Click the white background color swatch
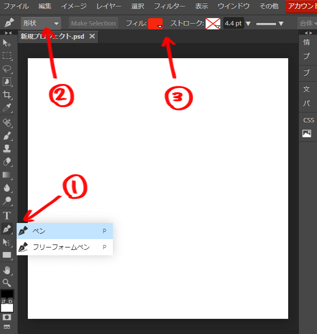The image size is (317, 334). (x=7, y=308)
